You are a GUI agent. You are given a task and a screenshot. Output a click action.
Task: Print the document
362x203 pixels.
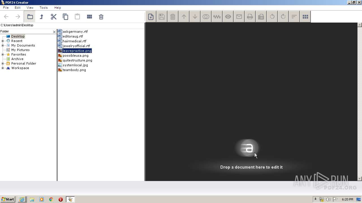click(x=250, y=17)
